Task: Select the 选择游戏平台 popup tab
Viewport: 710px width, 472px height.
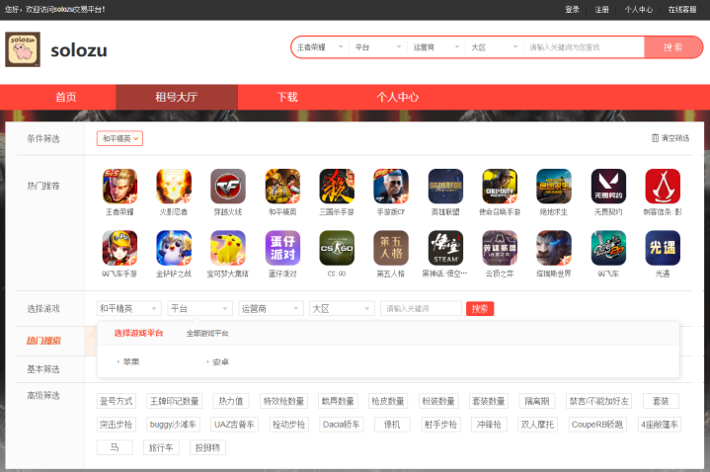Action: click(x=138, y=333)
